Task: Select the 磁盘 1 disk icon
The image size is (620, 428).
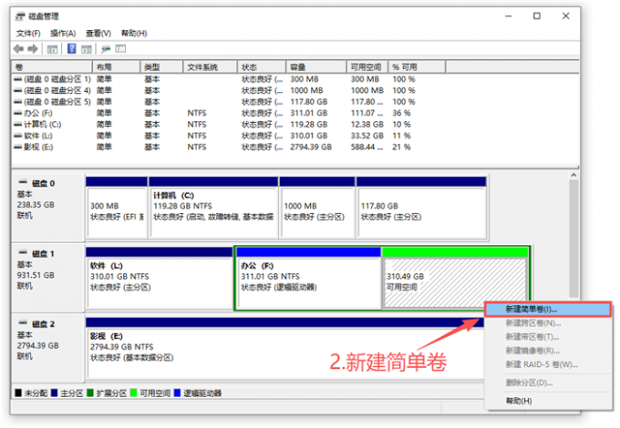Action: (x=23, y=253)
